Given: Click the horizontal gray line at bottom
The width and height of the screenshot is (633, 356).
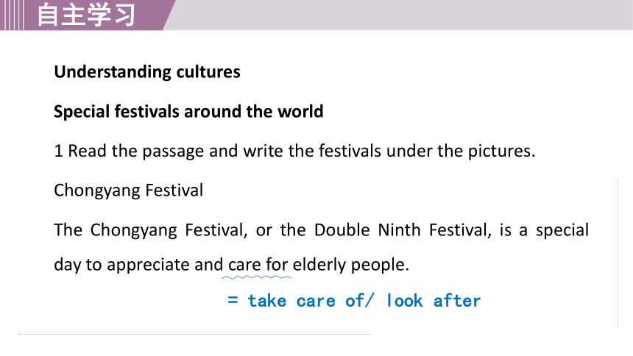Looking at the screenshot, I should click(194, 334).
